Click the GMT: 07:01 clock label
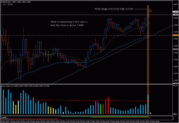 pyautogui.click(x=7, y=5)
